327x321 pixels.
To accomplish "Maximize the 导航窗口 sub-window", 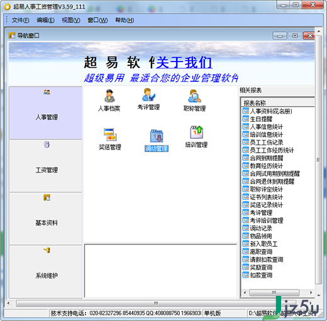I will coord(295,36).
